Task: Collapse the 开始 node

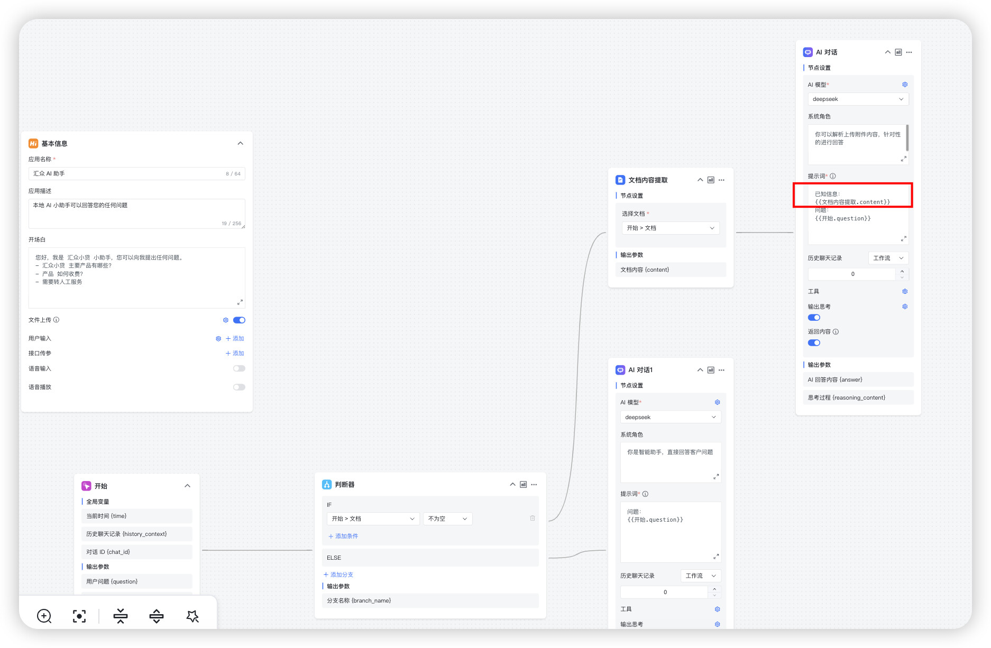Action: (x=188, y=486)
